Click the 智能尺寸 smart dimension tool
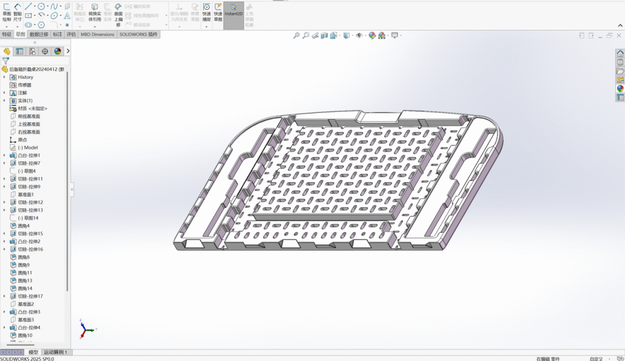625x361 pixels. [17, 11]
